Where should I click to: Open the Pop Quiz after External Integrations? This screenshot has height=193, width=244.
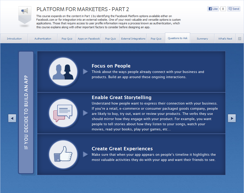(156, 39)
